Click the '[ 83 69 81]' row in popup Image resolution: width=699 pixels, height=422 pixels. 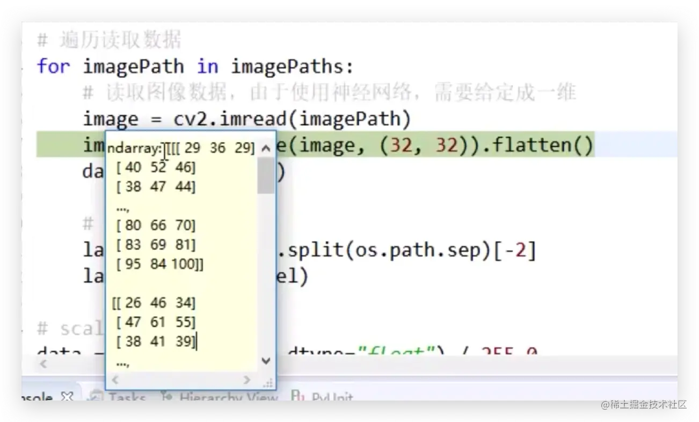156,245
